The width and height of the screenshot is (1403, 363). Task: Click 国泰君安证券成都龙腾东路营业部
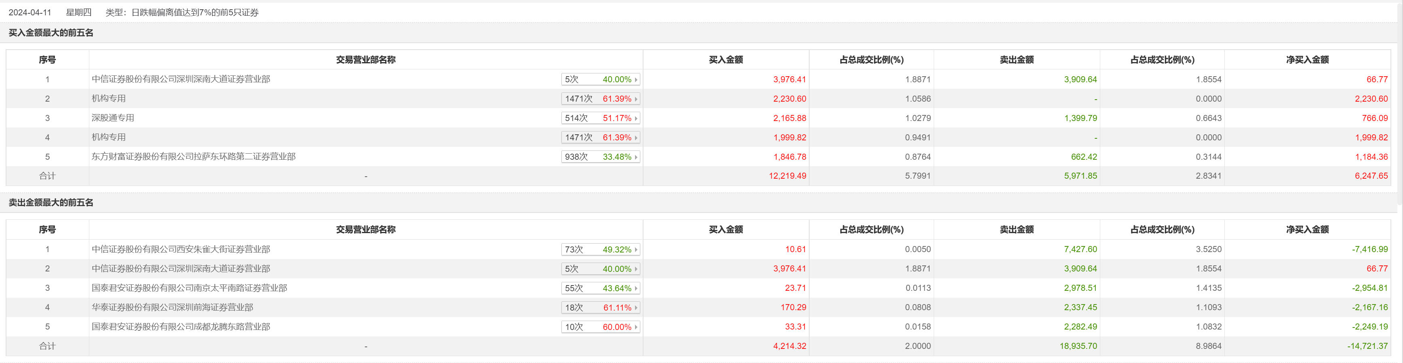[181, 327]
